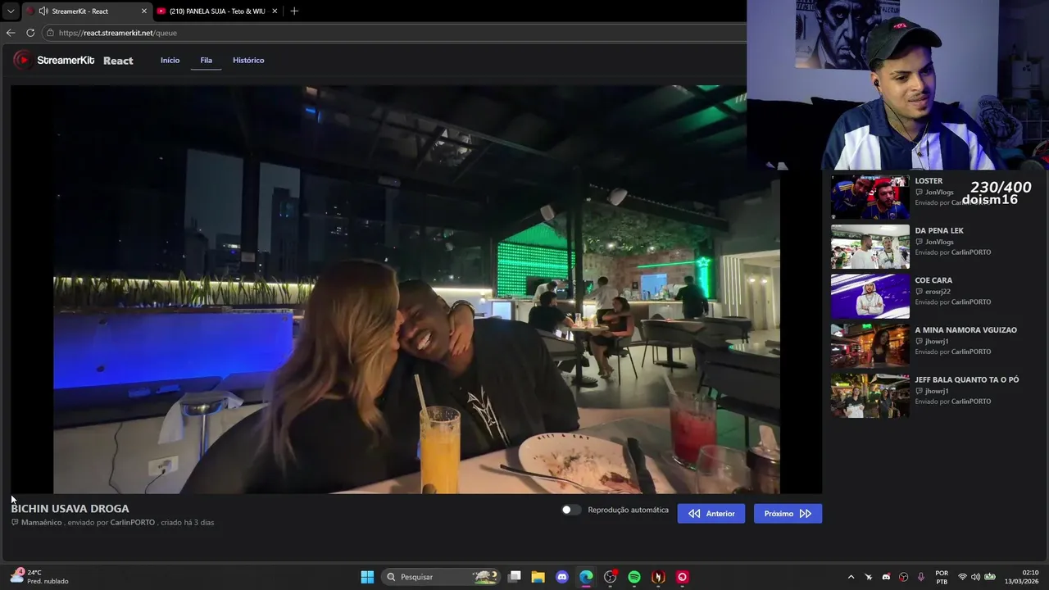This screenshot has width=1049, height=590.
Task: Open A MINA NAMORA VGUIZAO thumbnail
Action: [870, 346]
